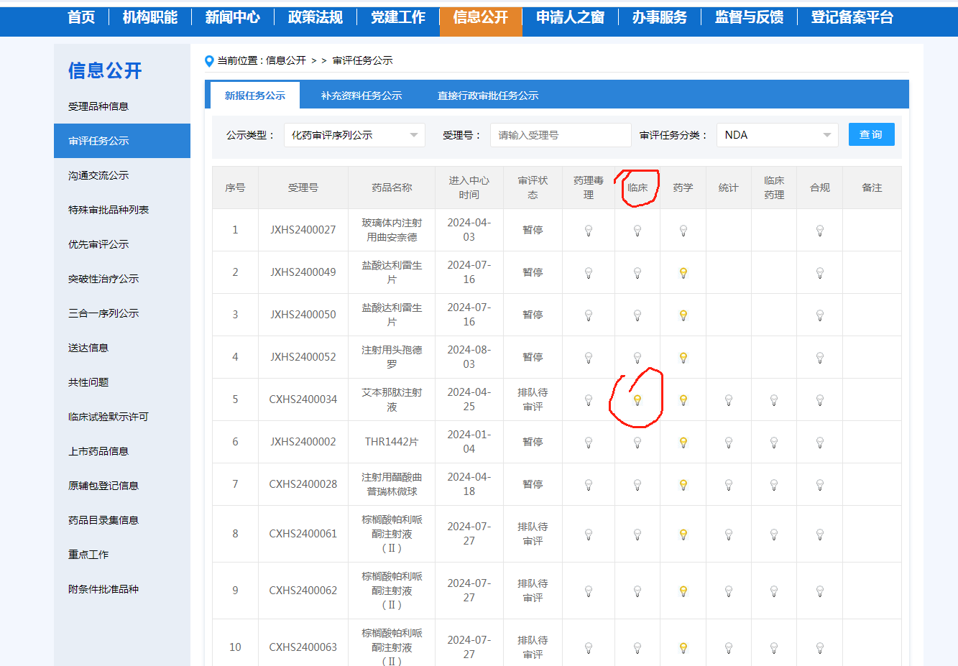
Task: Click 临床药理 bulb icon for CXHS2400028
Action: click(x=774, y=485)
